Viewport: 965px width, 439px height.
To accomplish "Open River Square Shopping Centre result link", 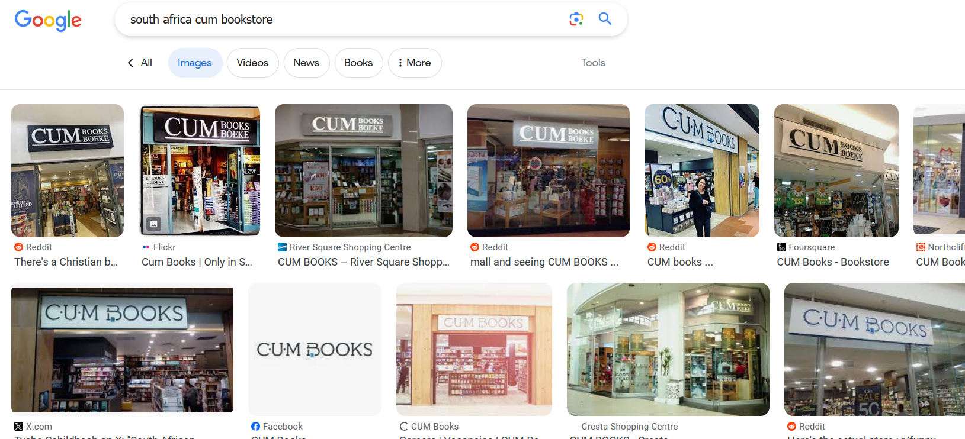I will coord(364,262).
